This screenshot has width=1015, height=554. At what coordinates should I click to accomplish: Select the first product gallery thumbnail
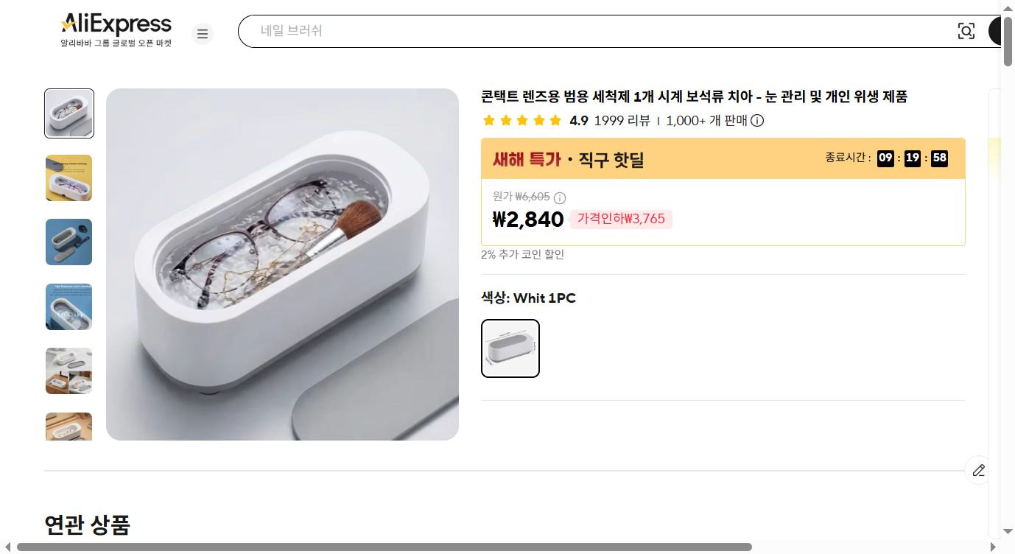tap(69, 113)
